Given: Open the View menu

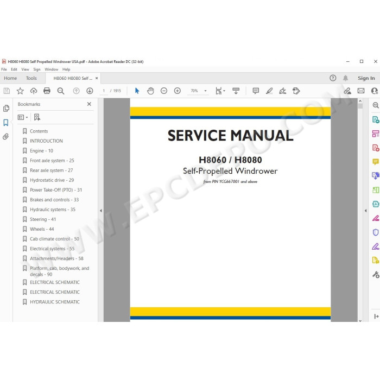Looking at the screenshot, I should click(25, 69).
